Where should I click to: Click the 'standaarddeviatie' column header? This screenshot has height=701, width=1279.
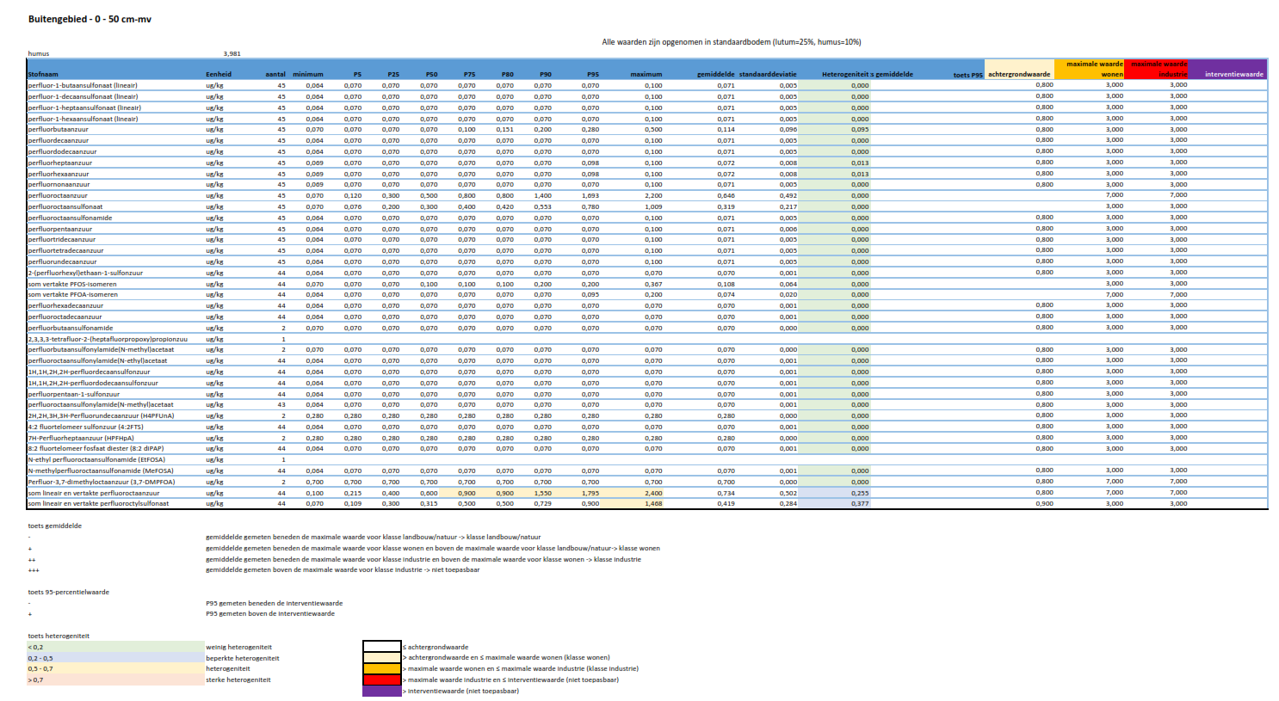(x=768, y=75)
